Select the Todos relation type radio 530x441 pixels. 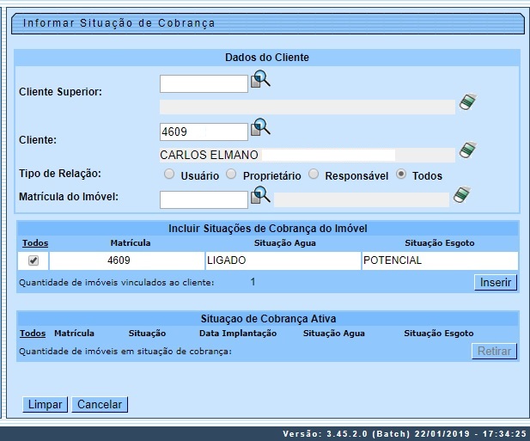[401, 175]
